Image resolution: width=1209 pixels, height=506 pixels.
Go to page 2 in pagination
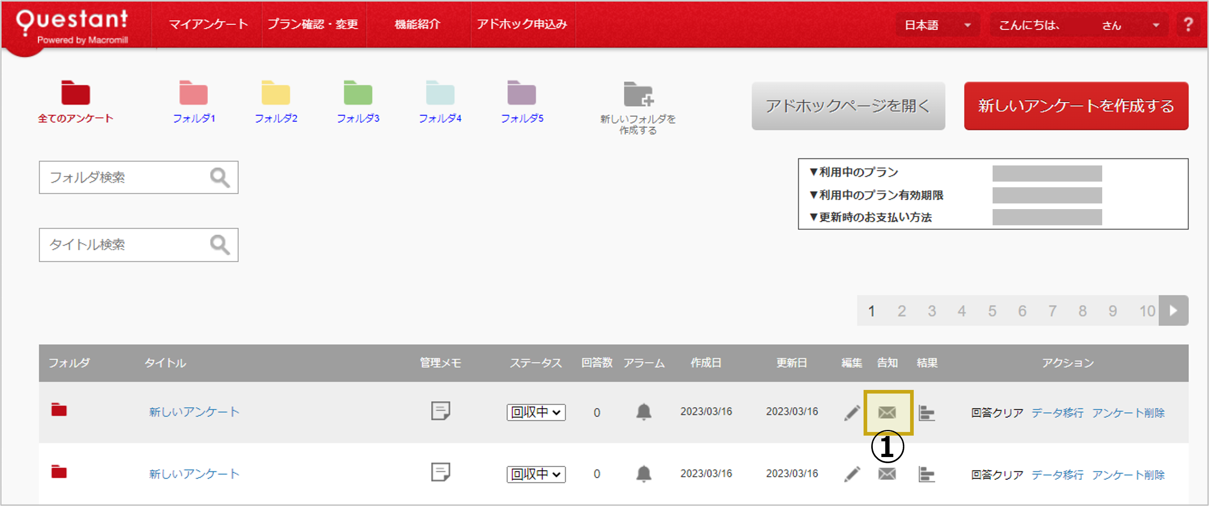[x=902, y=311]
